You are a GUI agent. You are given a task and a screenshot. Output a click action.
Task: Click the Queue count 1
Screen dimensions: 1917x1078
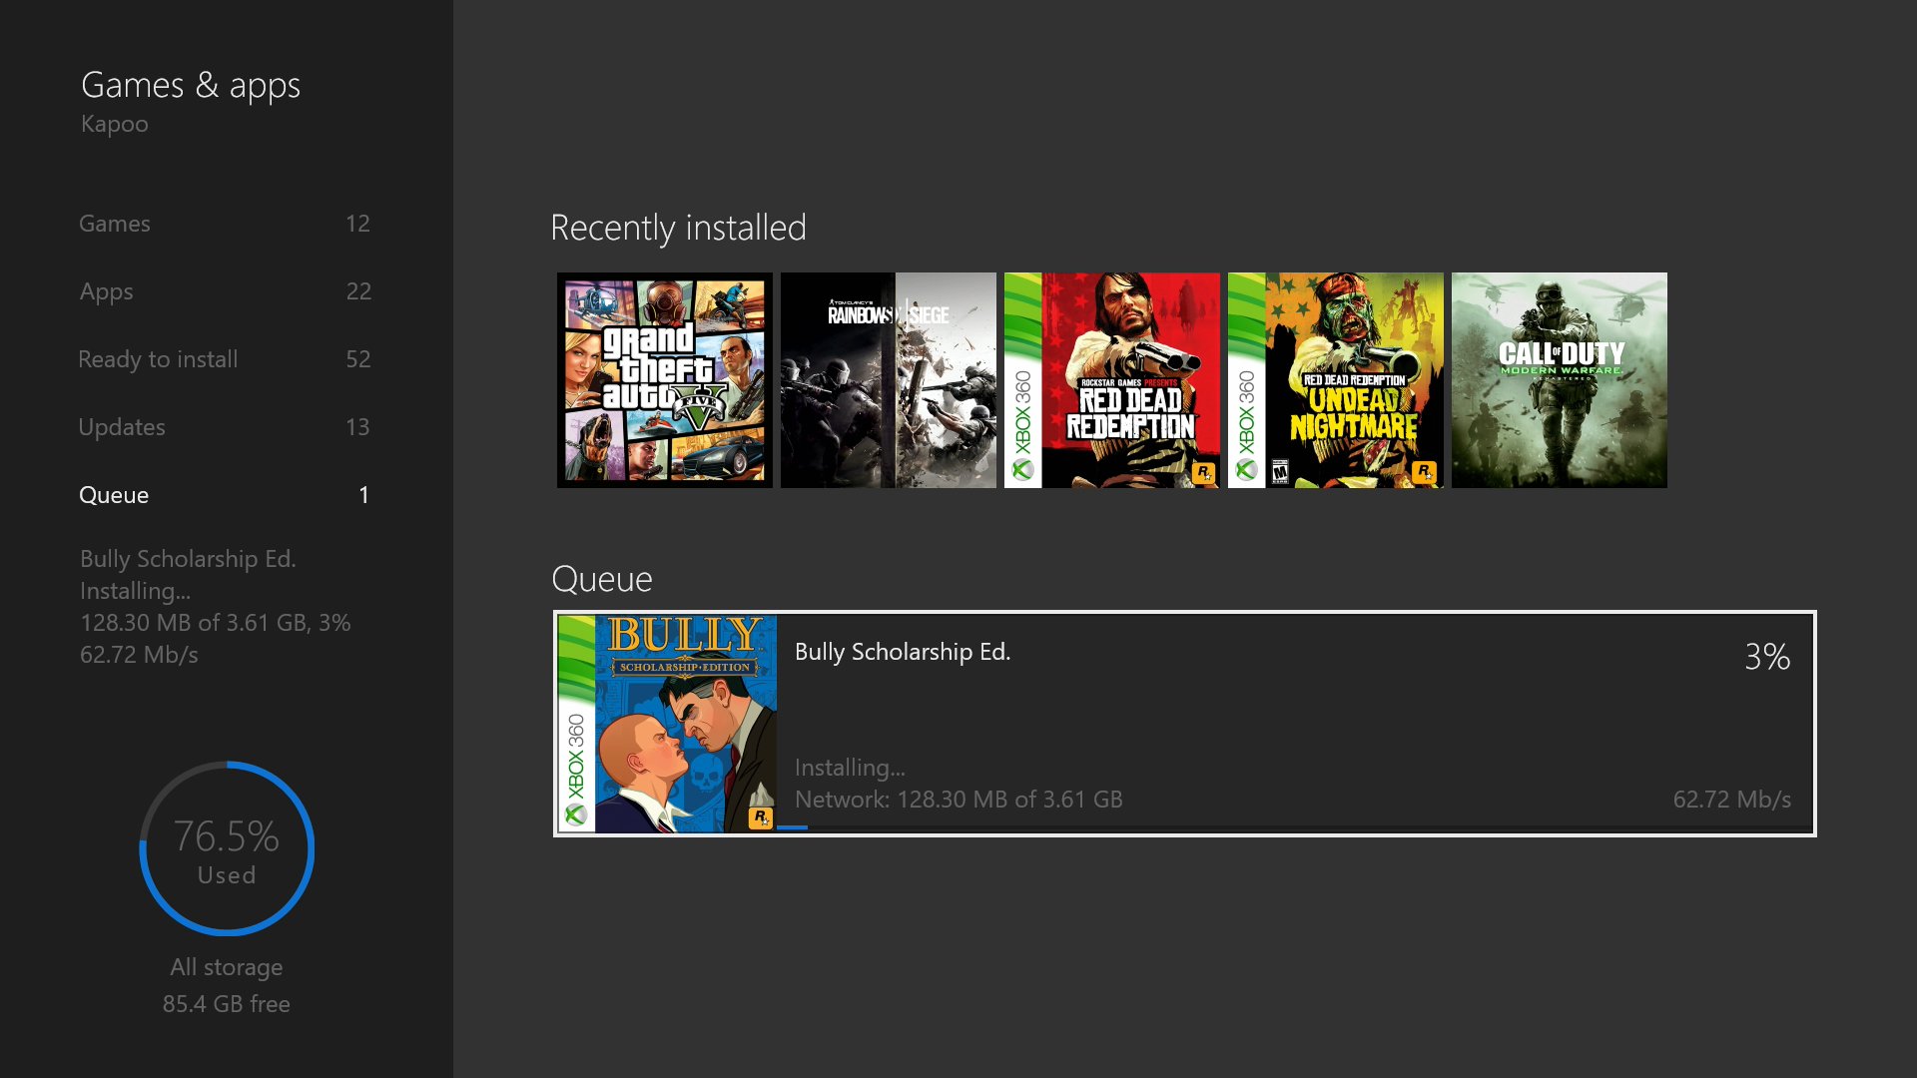[364, 495]
